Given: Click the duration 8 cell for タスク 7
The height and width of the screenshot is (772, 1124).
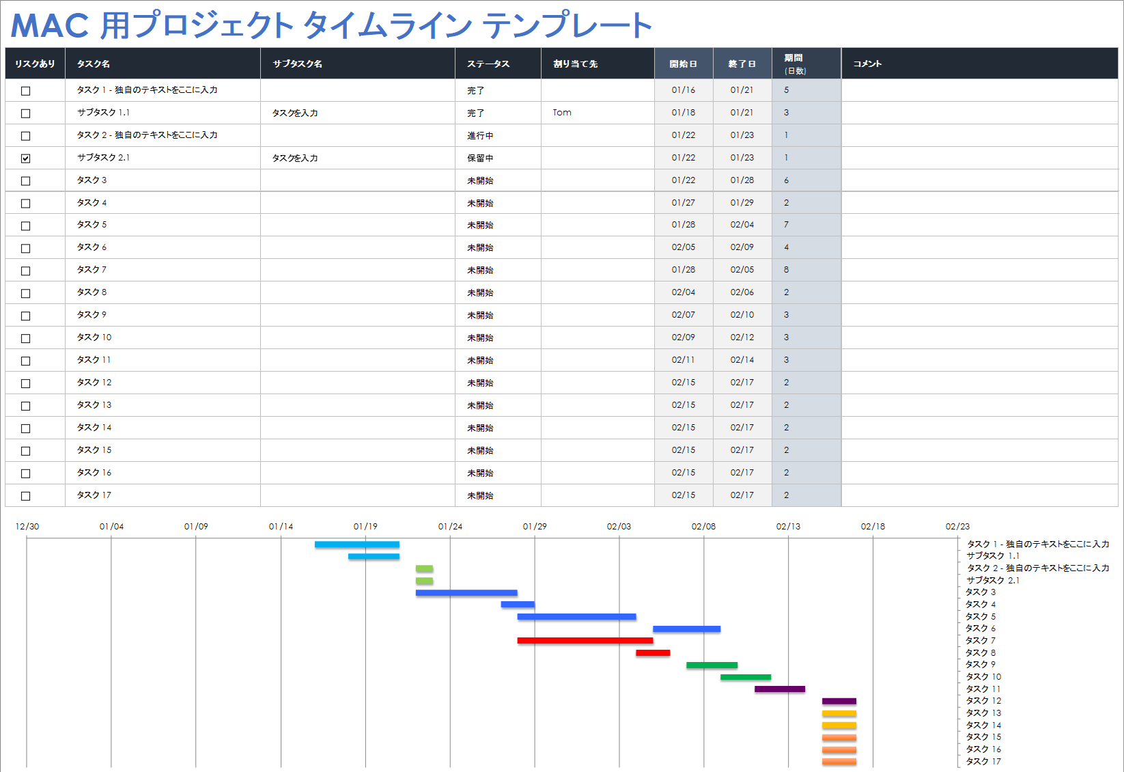Looking at the screenshot, I should 806,270.
